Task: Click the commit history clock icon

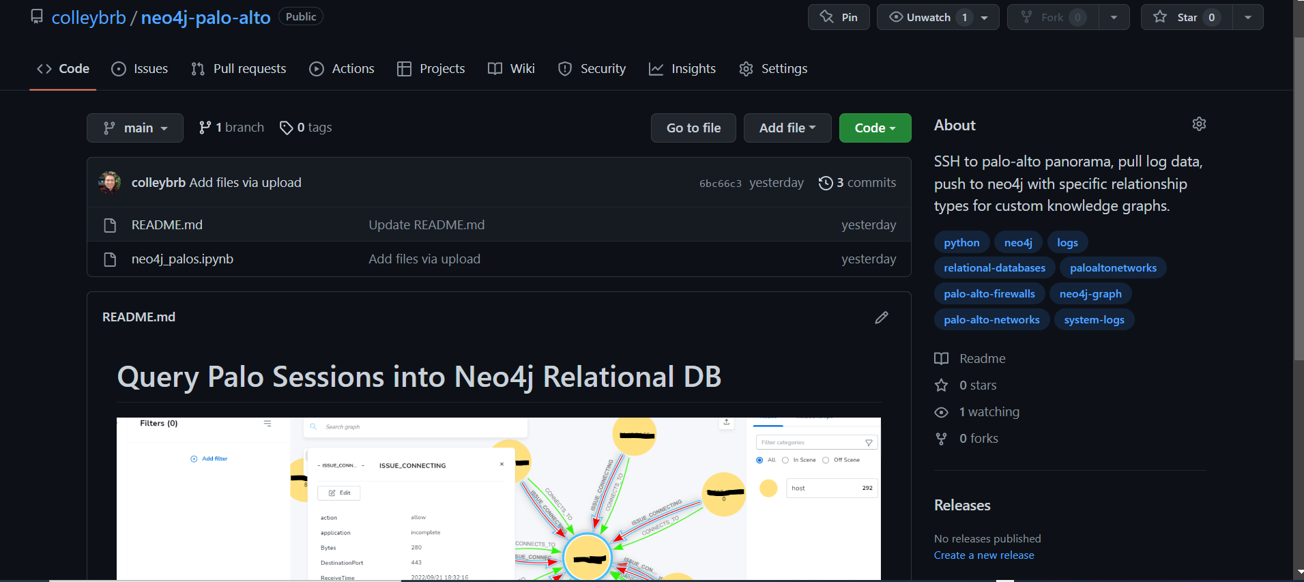Action: (x=826, y=183)
